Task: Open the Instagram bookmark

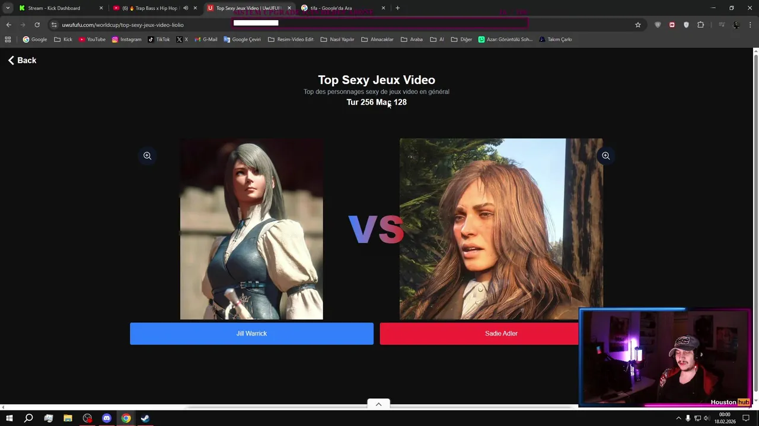Action: (127, 40)
